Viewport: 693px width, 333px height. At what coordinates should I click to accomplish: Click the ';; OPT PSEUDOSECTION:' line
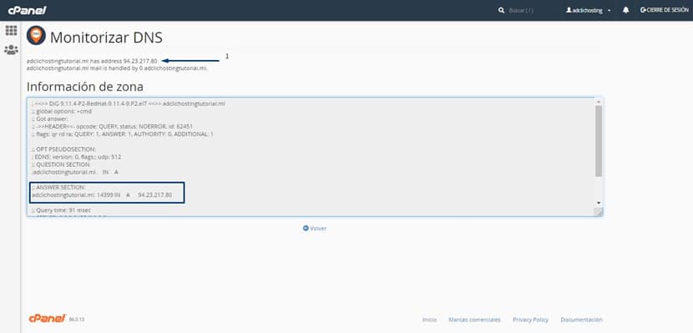63,149
